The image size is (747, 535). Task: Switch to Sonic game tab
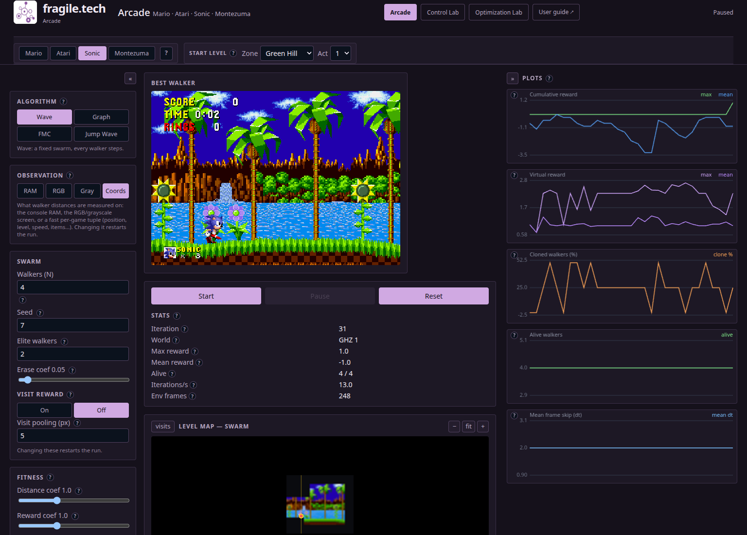[x=92, y=53]
